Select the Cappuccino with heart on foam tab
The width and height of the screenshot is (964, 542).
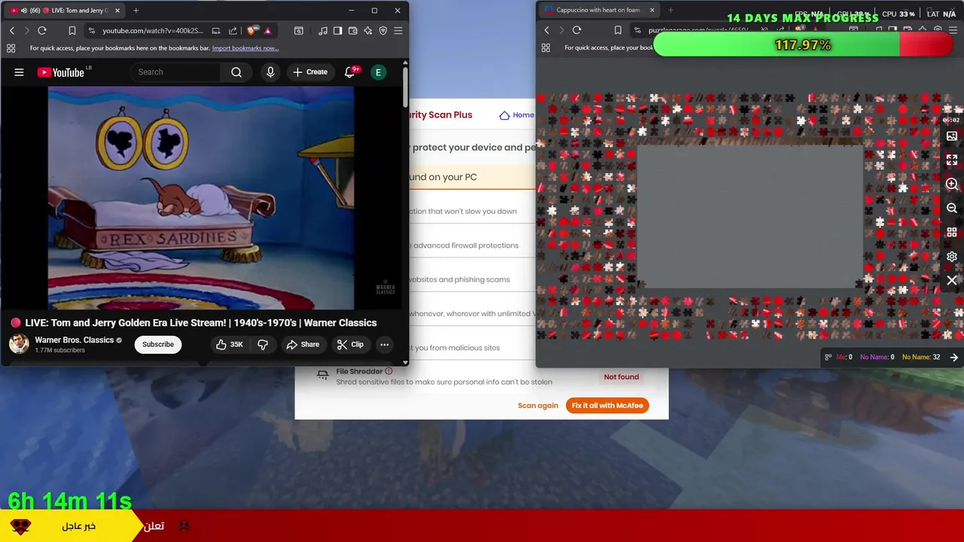tap(599, 11)
